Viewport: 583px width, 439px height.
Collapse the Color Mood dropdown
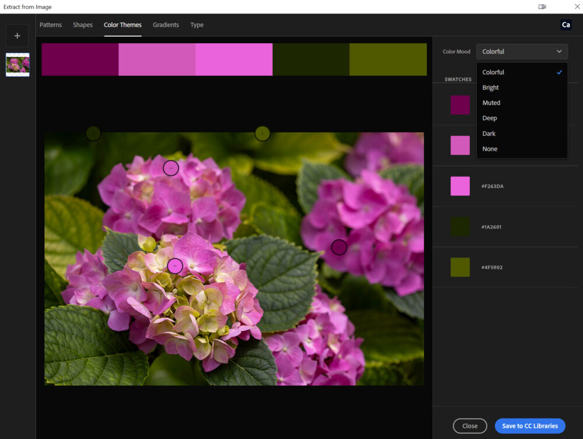tap(522, 52)
